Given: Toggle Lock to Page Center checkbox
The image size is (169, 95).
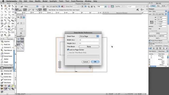Looking at the screenshot, I should (x=68, y=50).
